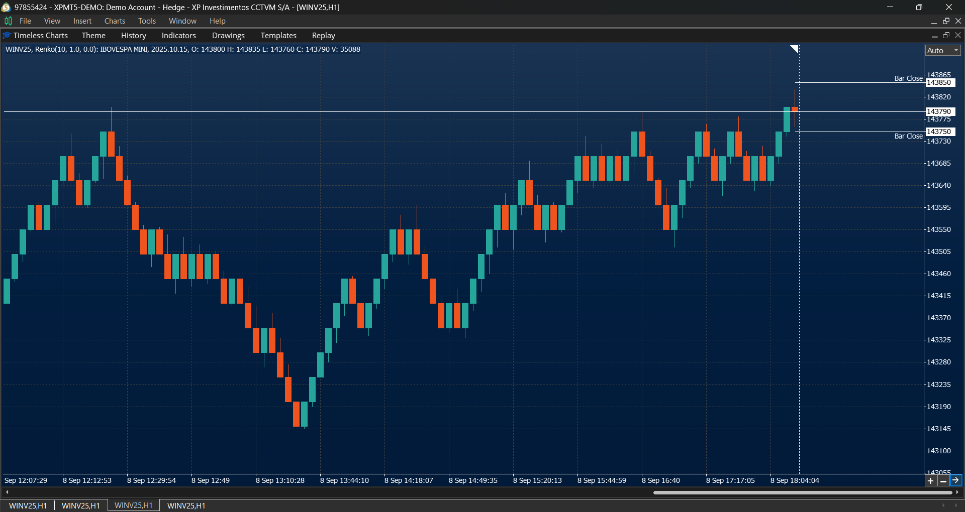The width and height of the screenshot is (965, 512).
Task: Click the 143790 current price label
Action: click(939, 111)
